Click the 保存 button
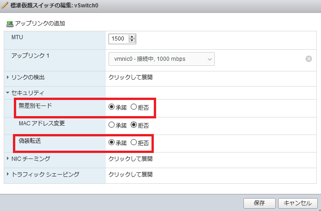This screenshot has width=321, height=211. pos(260,203)
